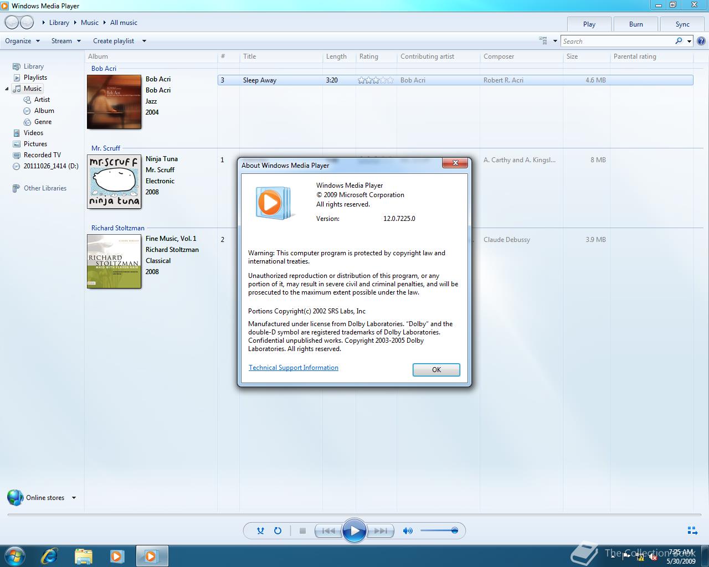Image resolution: width=709 pixels, height=567 pixels.
Task: Set star rating for Sleep Away
Action: pos(376,80)
